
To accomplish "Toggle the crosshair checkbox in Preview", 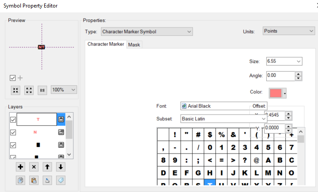I will (x=13, y=78).
